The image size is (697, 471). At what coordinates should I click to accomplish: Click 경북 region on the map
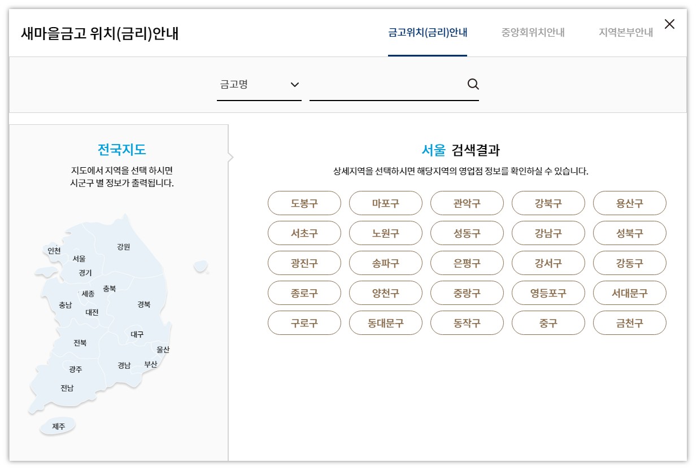coord(144,304)
